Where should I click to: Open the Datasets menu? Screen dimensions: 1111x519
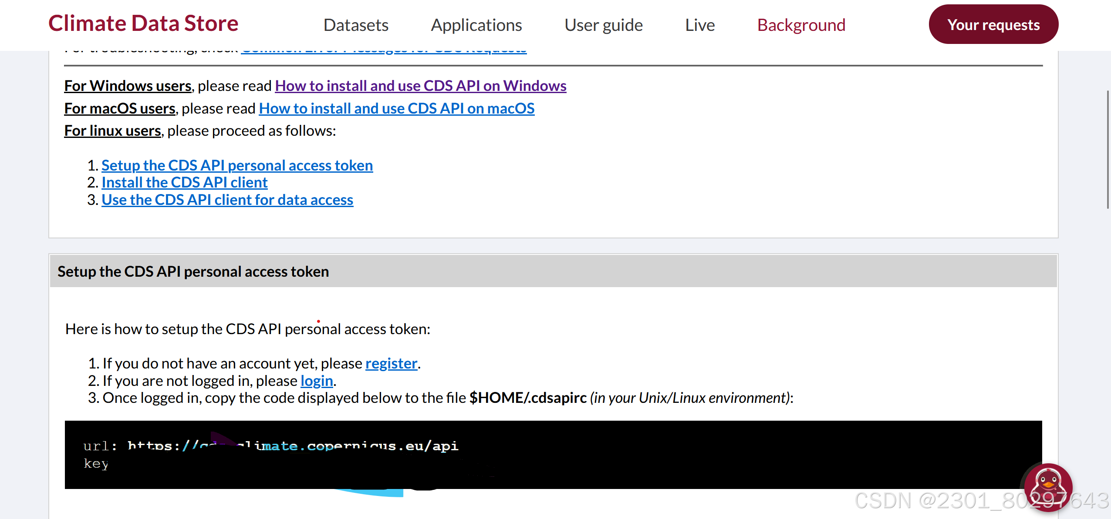point(356,25)
